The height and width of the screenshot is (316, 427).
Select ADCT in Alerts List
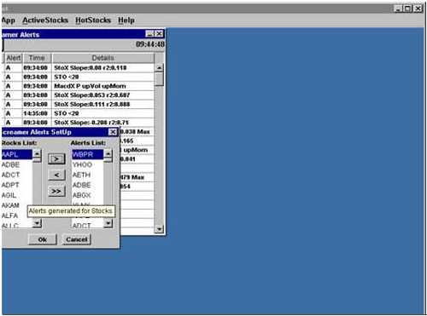pyautogui.click(x=88, y=226)
